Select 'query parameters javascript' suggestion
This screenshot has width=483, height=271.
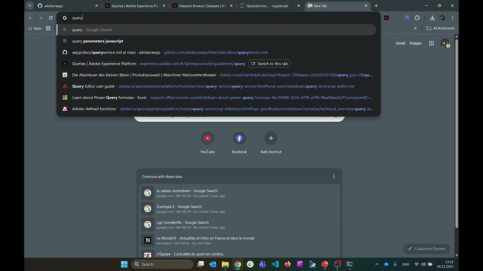(217, 41)
